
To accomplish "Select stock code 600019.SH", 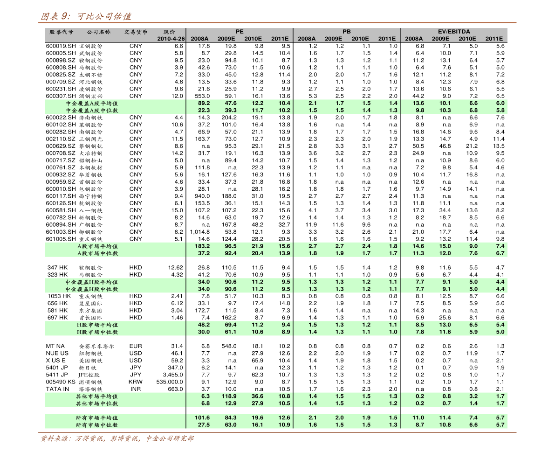I will pyautogui.click(x=61, y=46).
